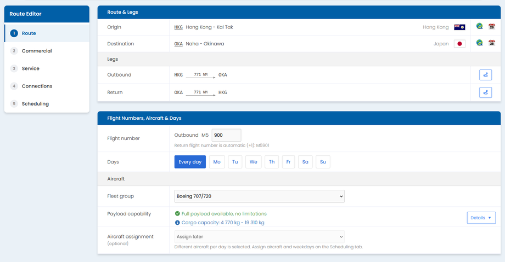Toggle Saturday (Sa) flight day
Image resolution: width=505 pixels, height=262 pixels.
tap(305, 162)
